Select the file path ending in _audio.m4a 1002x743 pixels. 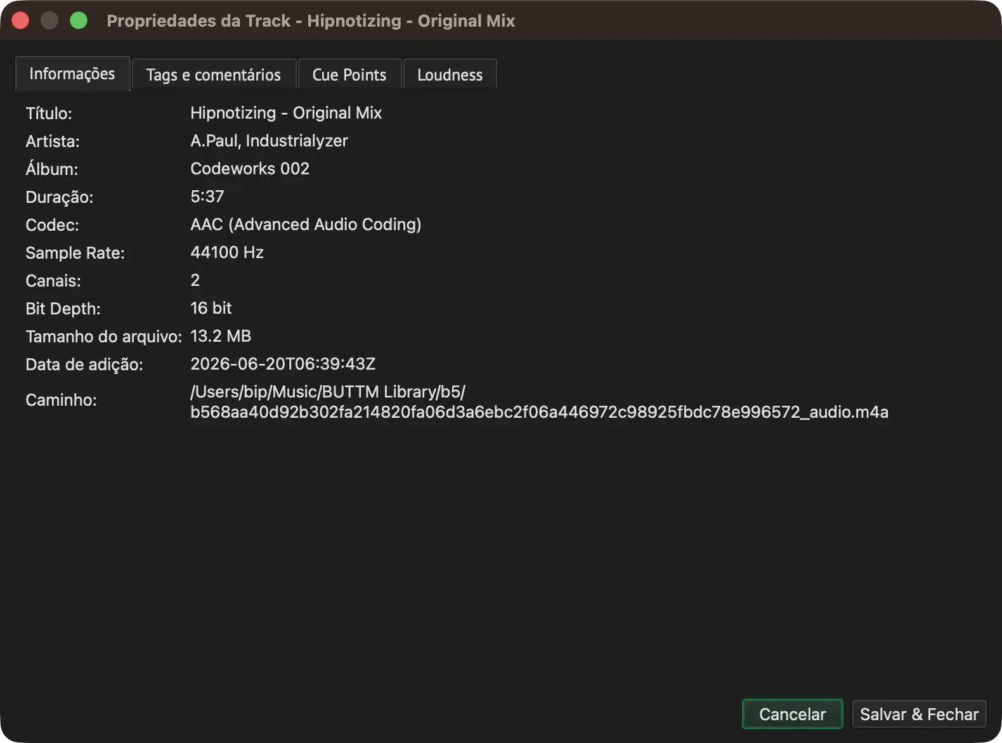point(539,402)
